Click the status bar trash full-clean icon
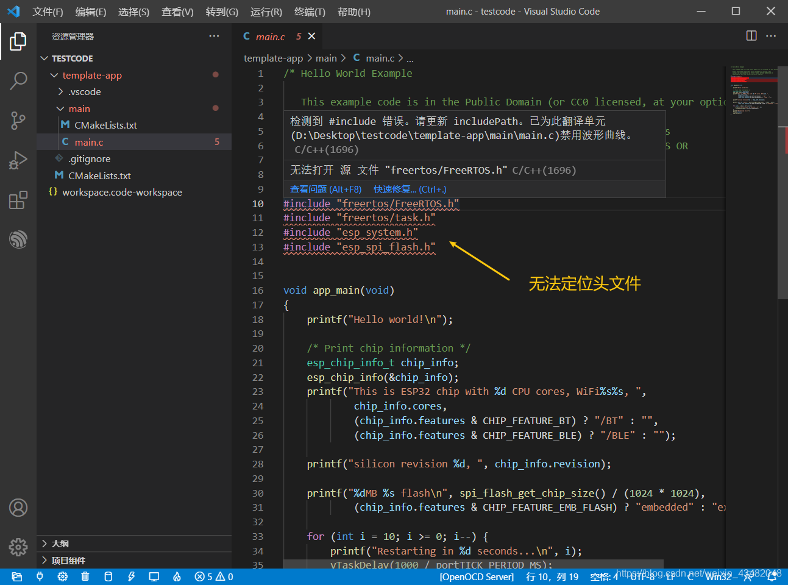Image resolution: width=788 pixels, height=585 pixels. pyautogui.click(x=85, y=576)
